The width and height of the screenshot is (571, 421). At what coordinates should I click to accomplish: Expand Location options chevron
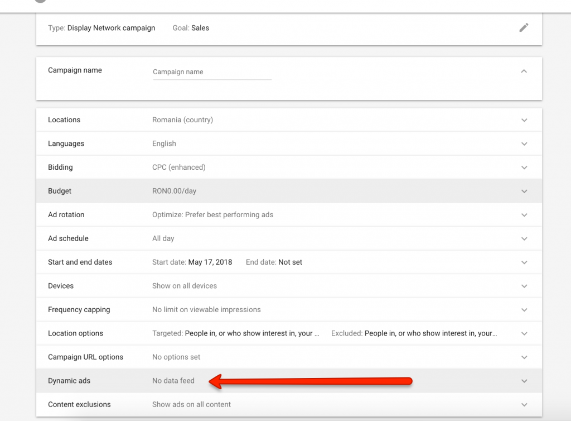[x=524, y=333]
